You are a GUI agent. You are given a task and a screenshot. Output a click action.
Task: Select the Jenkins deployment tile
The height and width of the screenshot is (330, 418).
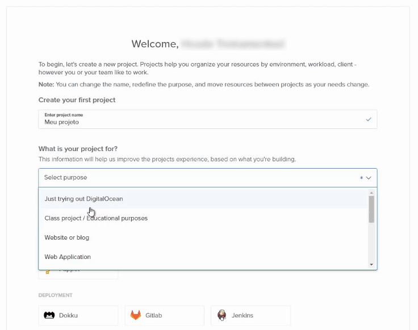(250, 315)
